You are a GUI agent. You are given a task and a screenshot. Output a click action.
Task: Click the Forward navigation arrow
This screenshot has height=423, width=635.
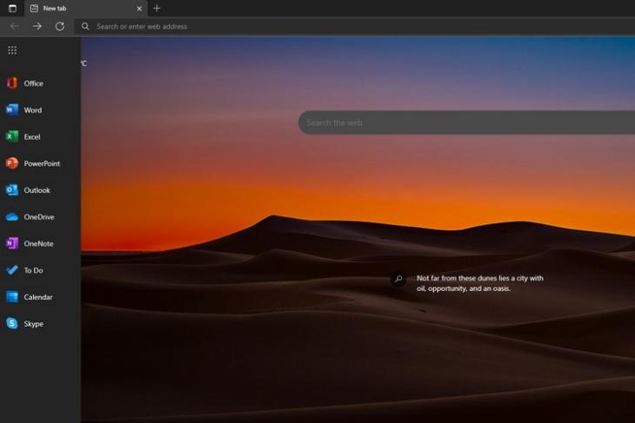(x=37, y=26)
